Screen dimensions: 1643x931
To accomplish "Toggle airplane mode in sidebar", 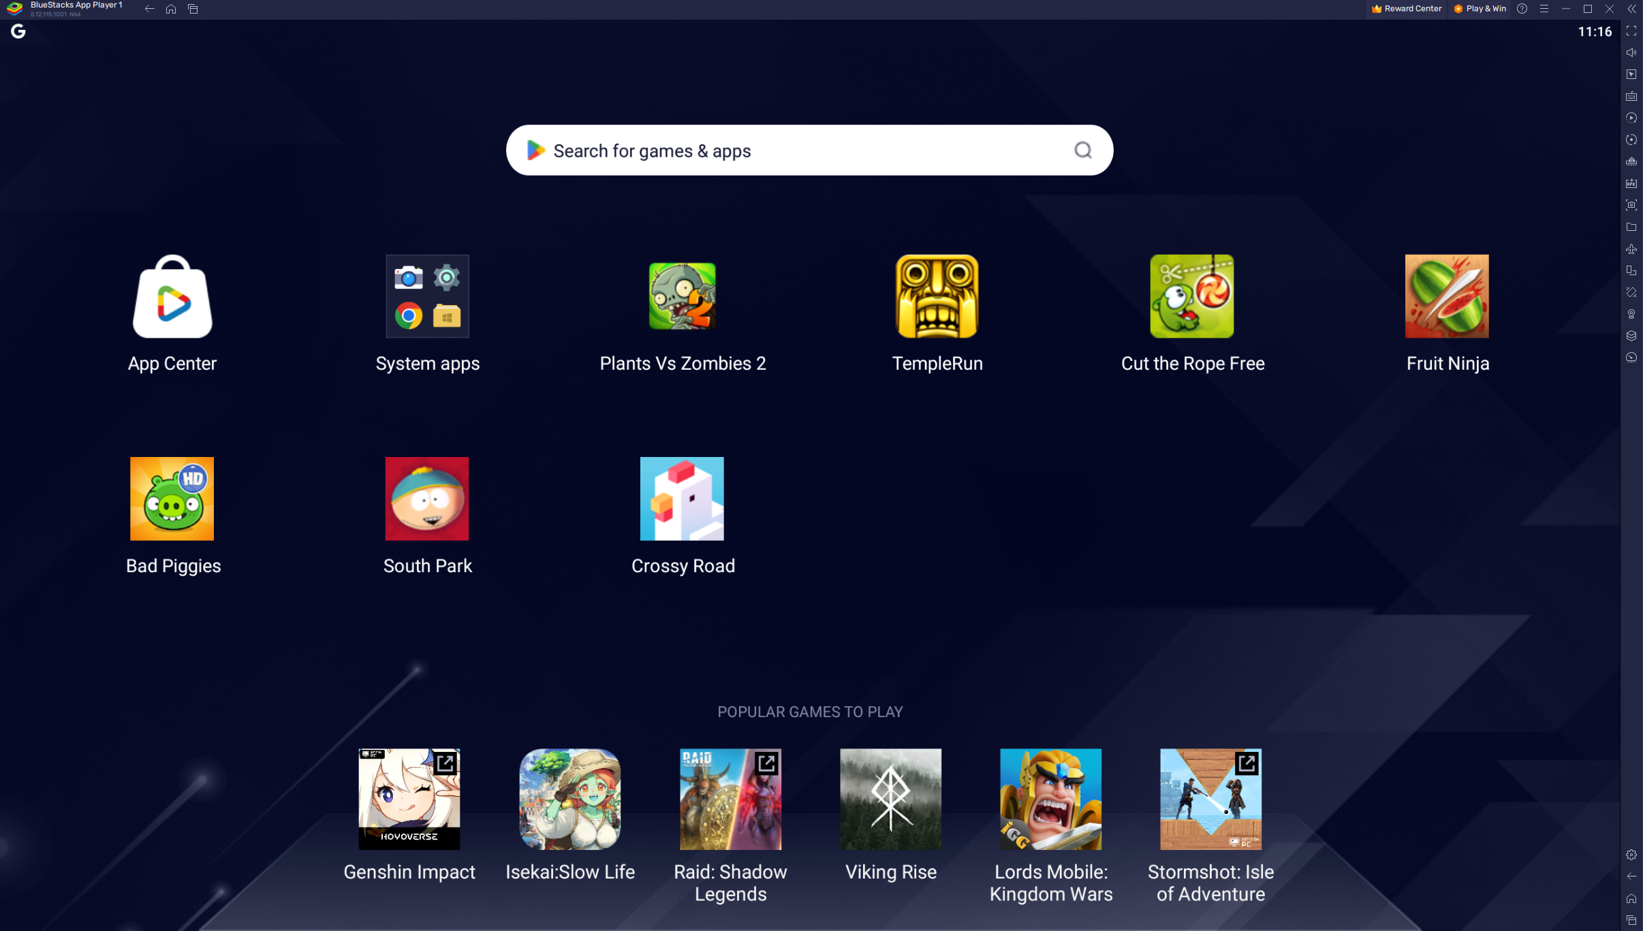I will pos(1631,249).
